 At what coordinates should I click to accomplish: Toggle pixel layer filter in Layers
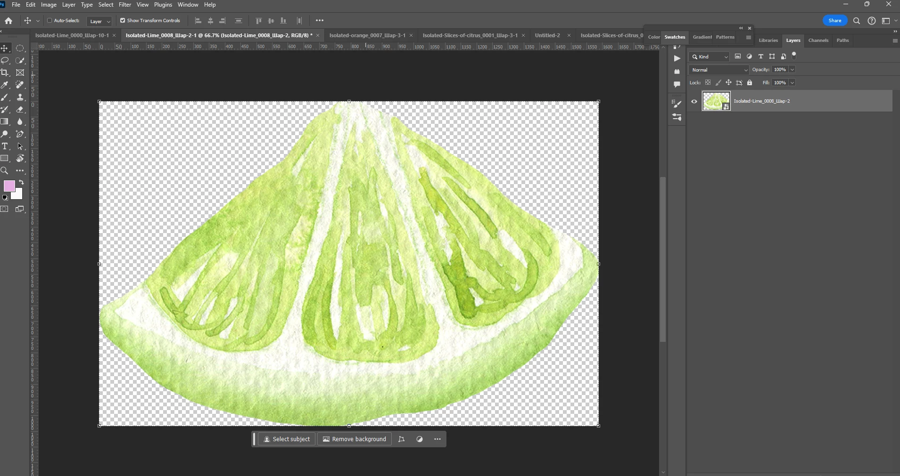(x=738, y=56)
